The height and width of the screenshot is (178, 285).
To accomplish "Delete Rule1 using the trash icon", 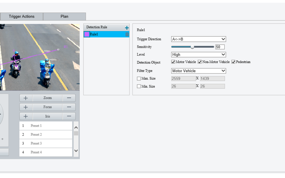I will [127, 34].
